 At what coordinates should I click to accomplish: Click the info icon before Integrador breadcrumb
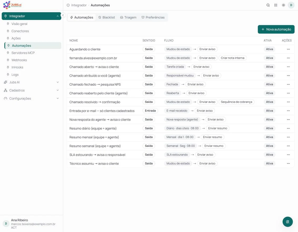click(68, 5)
